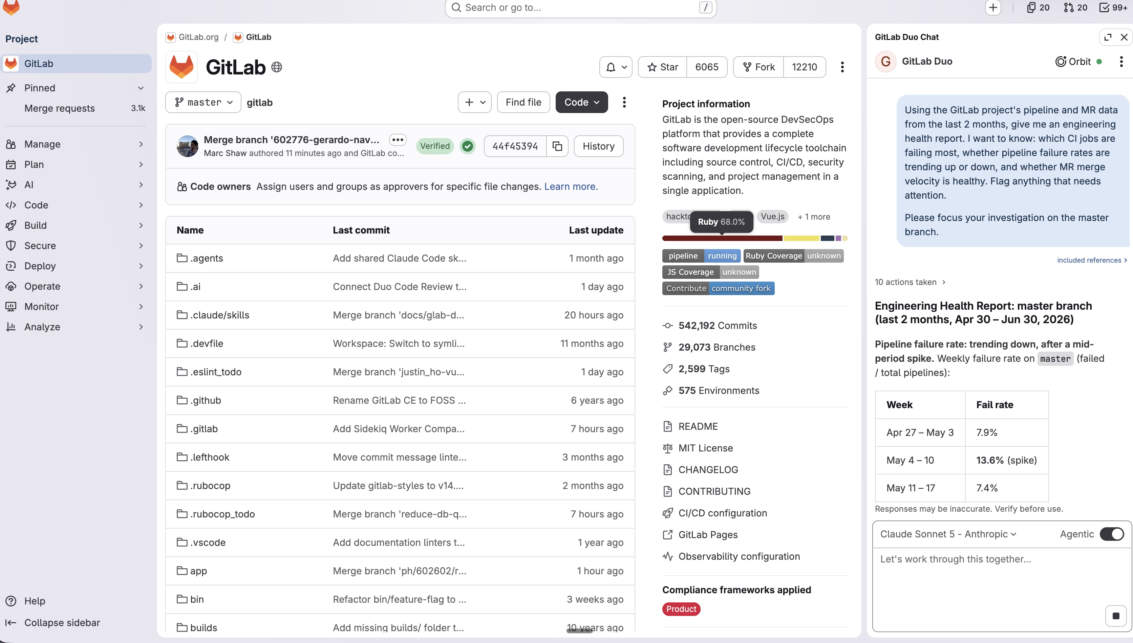Expand commit message ellipsis button

397,139
